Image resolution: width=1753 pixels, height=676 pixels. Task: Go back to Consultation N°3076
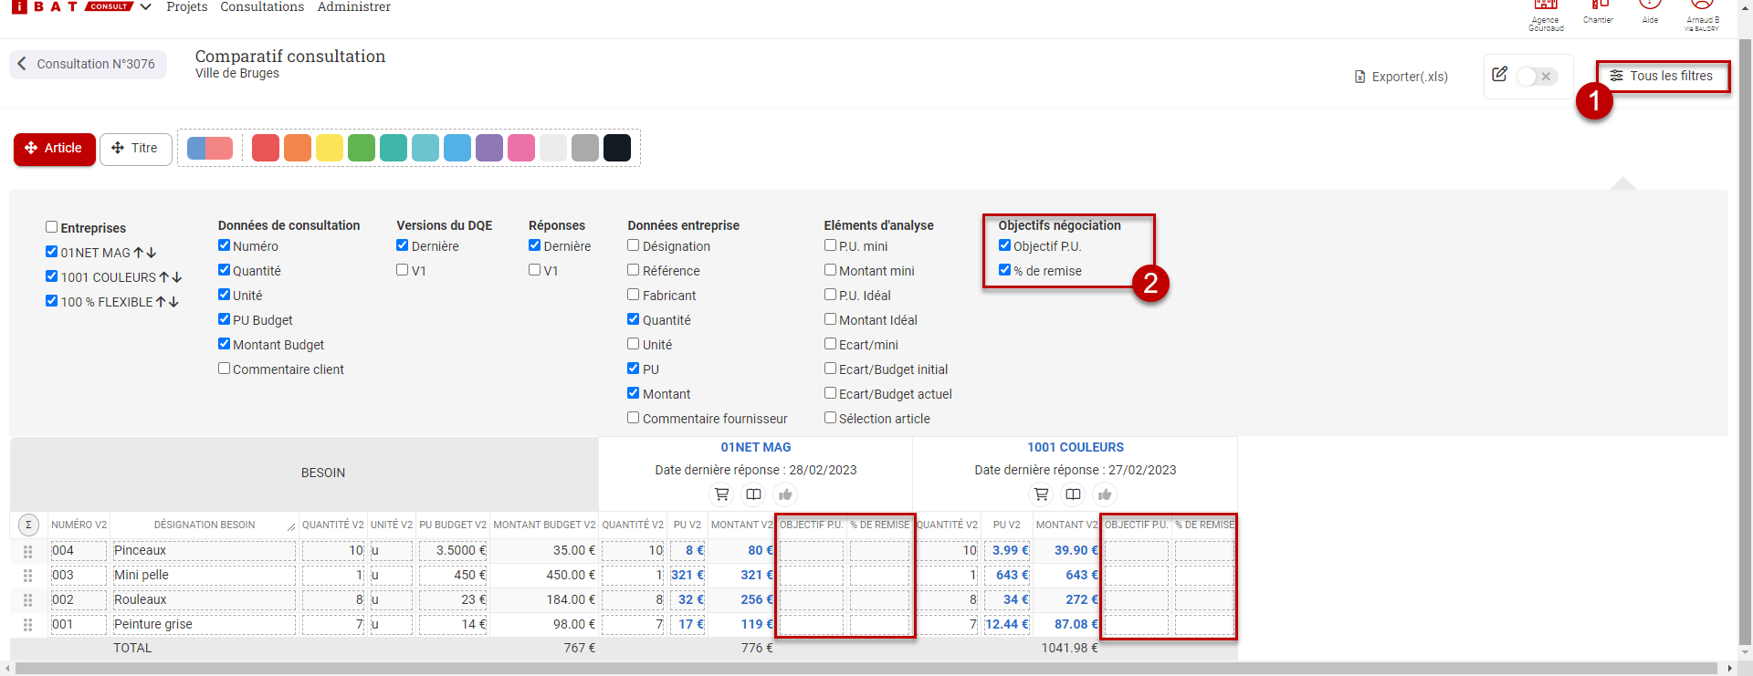[x=88, y=64]
